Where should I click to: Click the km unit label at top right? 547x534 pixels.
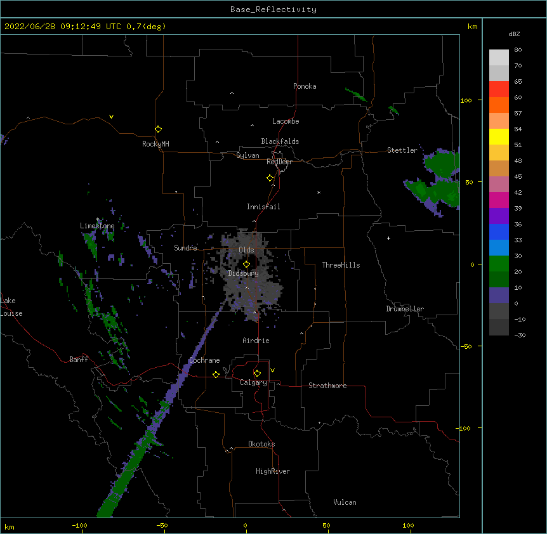473,27
